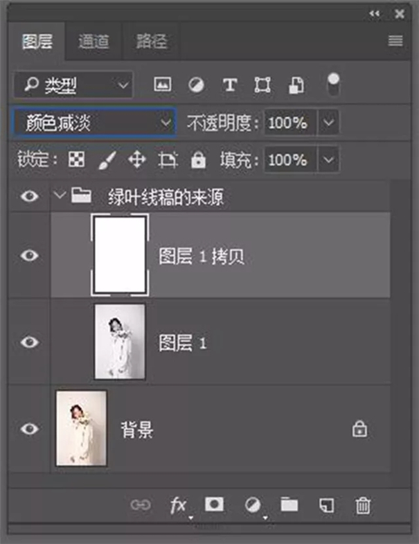Click the 背景 layer name
Viewport: 419px width, 544px height.
coord(137,430)
